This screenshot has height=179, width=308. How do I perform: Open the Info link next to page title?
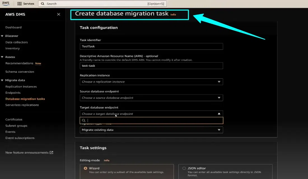coord(173,15)
